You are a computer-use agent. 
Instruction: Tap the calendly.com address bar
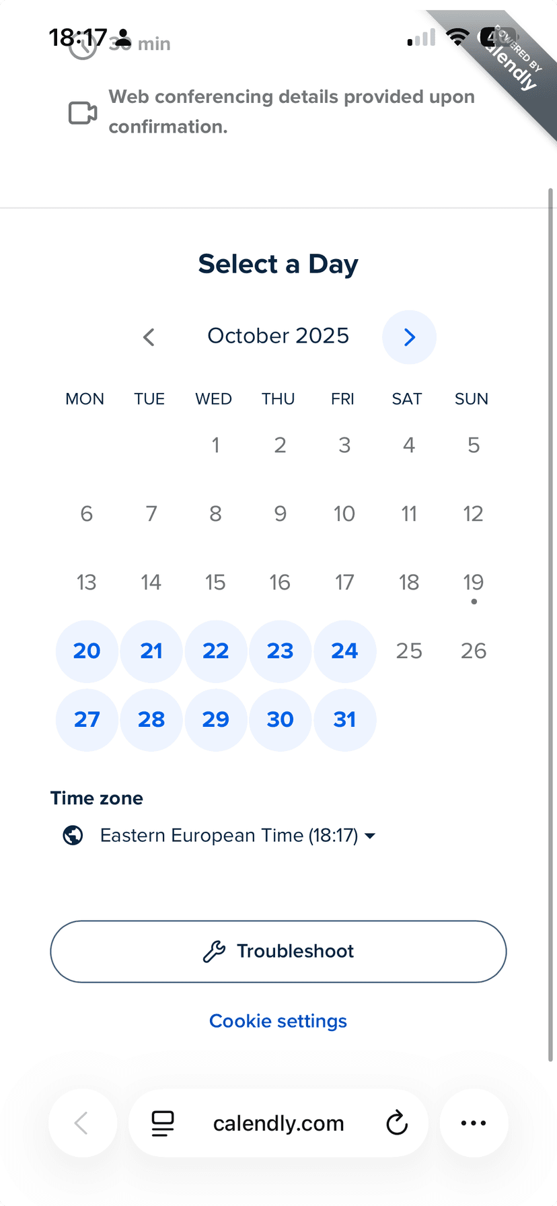[x=278, y=1123]
